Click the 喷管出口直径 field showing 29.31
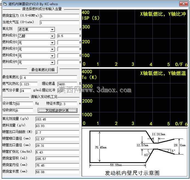The height and width of the screenshot is (180, 190). (x=57, y=146)
